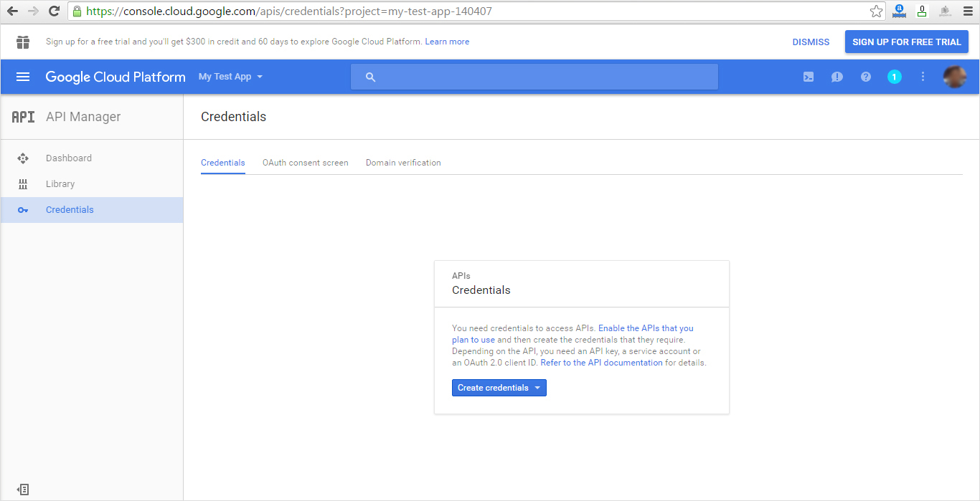This screenshot has width=980, height=501.
Task: Open the My Test App project dropdown
Action: tap(231, 77)
